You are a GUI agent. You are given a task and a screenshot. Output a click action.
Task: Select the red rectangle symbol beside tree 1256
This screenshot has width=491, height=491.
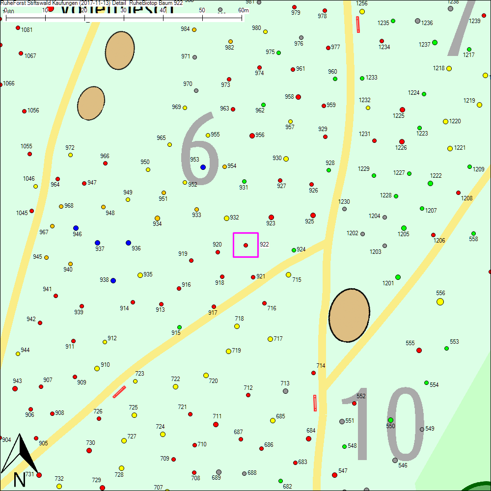pos(358,24)
